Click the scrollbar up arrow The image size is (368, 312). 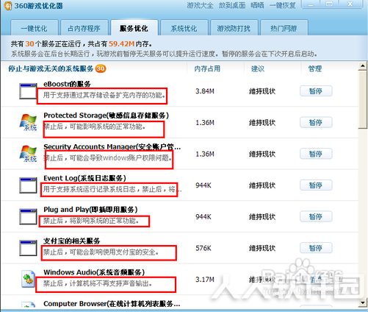[x=362, y=65]
